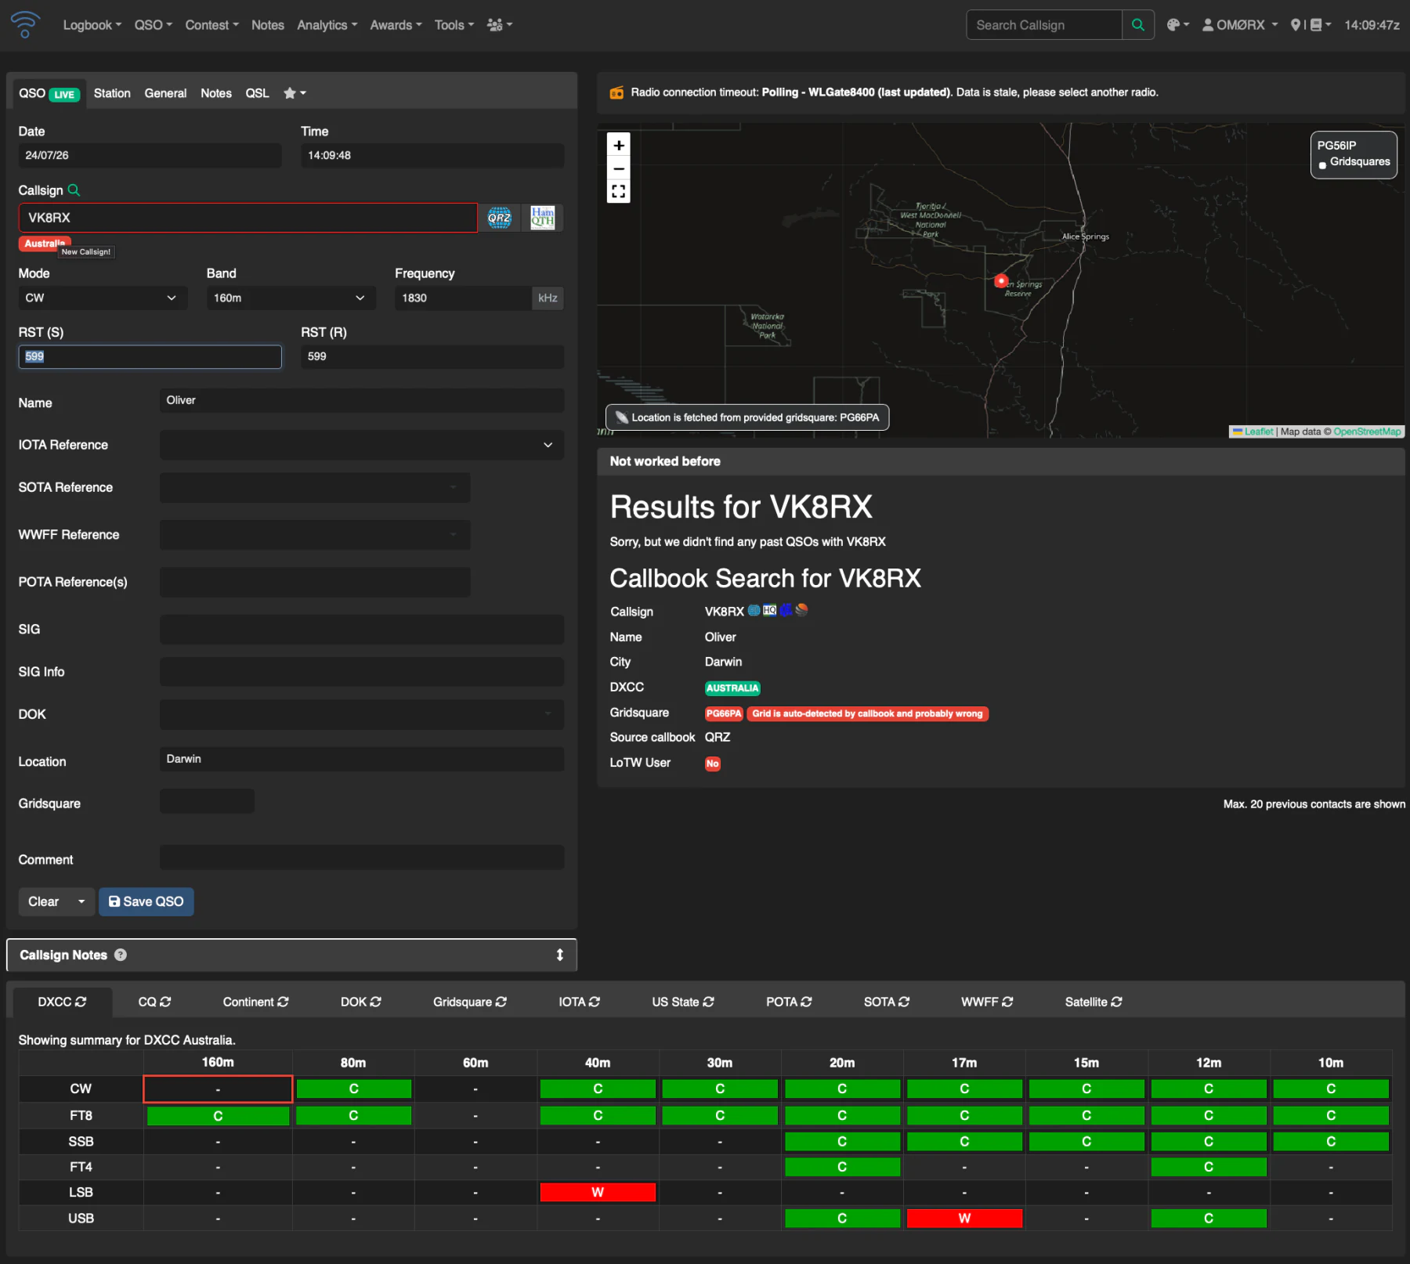The width and height of the screenshot is (1410, 1264).
Task: Focus the Search Callsign input
Action: (1044, 25)
